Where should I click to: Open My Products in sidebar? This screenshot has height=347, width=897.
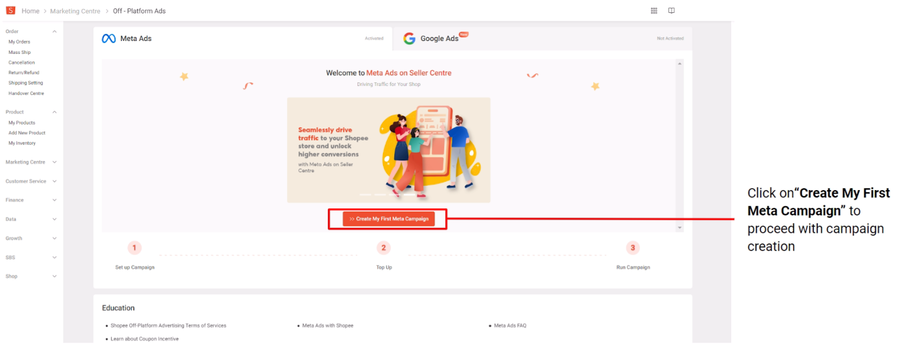tap(22, 123)
